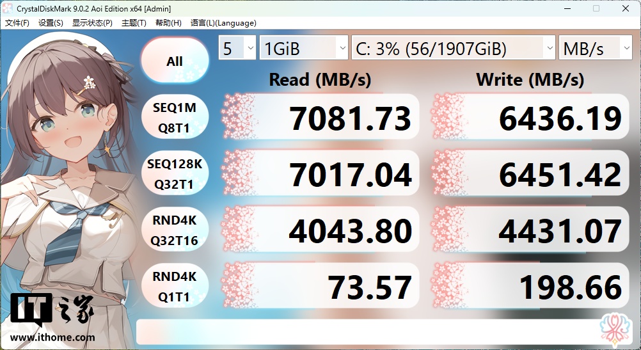Open the 语言(L)(Language) menu
Screen dimensions: 641x350
click(223, 23)
